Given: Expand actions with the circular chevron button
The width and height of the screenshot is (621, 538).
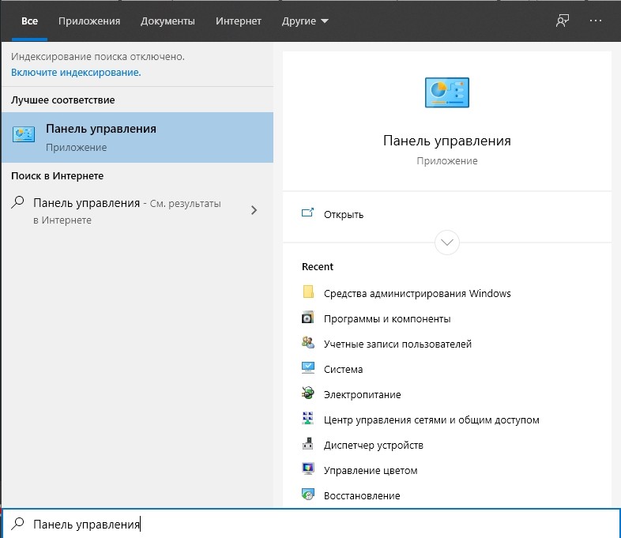Looking at the screenshot, I should 446,243.
